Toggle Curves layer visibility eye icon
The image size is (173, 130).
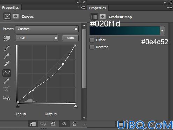click(64, 124)
